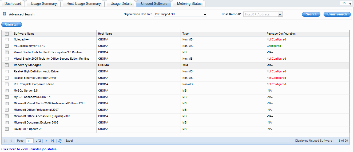Tick Microsoft Document Explorer 2008 checkbox
The image size is (354, 152).
click(7, 122)
